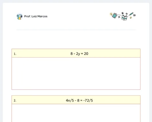
Task: Click the question number 1 label
Action: 15,54
